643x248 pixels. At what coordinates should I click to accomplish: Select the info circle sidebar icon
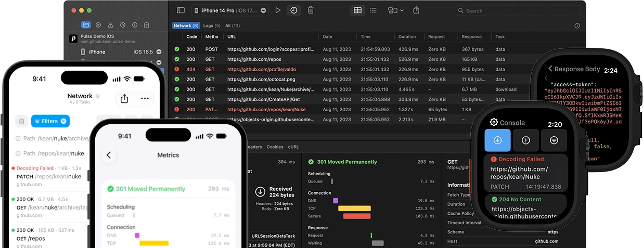[x=135, y=24]
